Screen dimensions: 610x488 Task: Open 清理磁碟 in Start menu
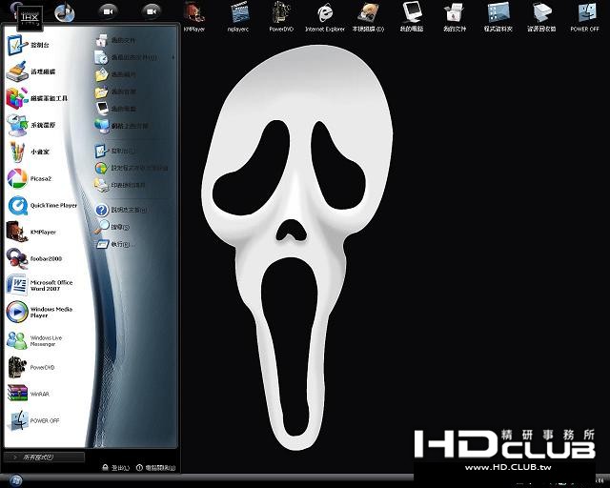[x=31, y=71]
